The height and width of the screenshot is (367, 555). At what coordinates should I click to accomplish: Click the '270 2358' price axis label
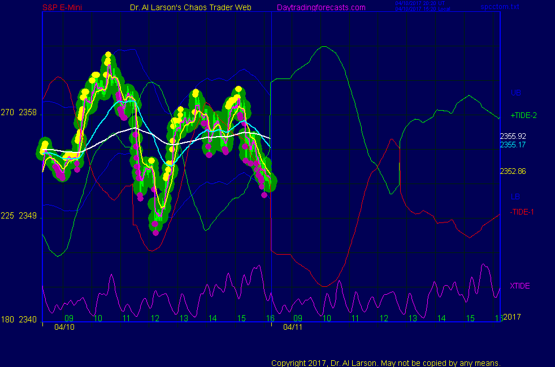[x=19, y=112]
